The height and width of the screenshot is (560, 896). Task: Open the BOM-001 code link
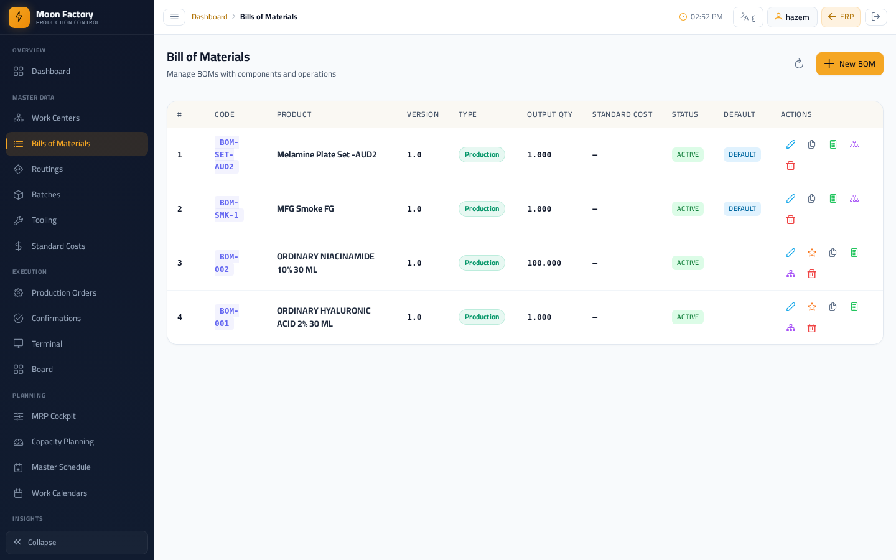click(x=225, y=317)
